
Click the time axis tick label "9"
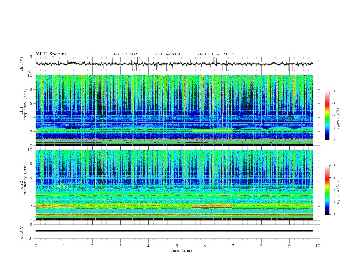[x=289, y=246]
